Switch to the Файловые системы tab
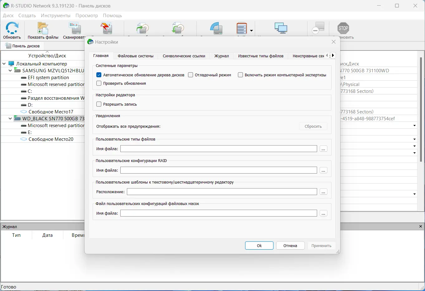425x291 pixels. (136, 56)
